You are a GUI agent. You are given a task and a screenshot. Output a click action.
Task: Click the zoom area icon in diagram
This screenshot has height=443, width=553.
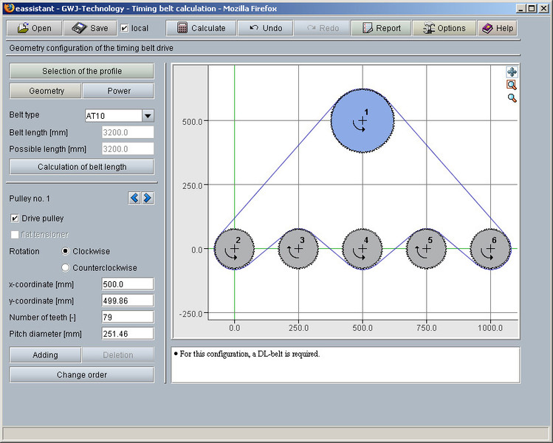(512, 85)
